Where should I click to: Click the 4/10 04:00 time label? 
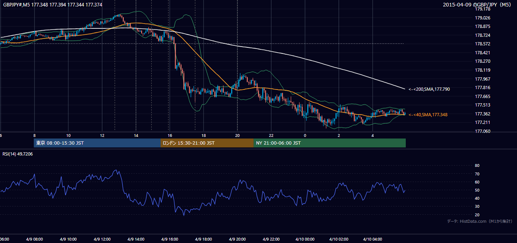[373, 239]
